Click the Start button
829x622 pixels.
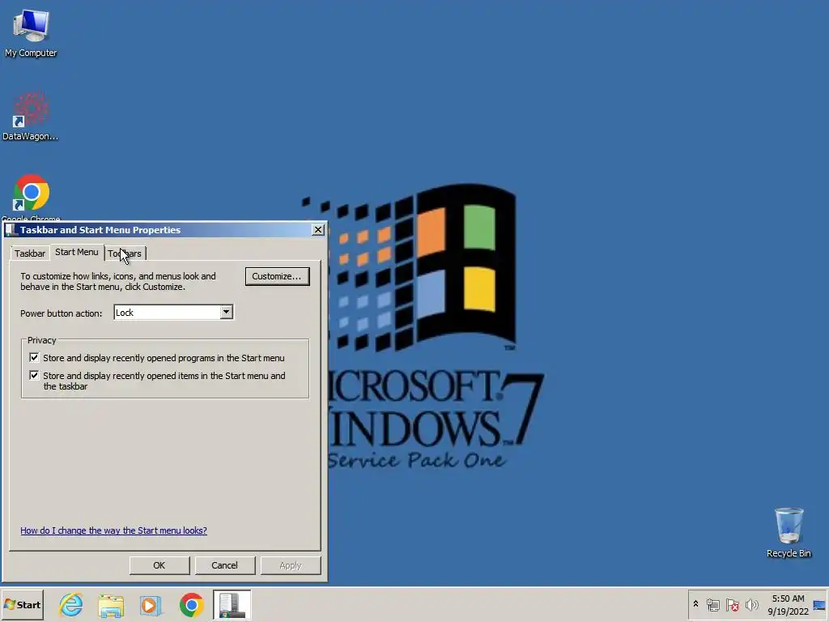pos(22,604)
